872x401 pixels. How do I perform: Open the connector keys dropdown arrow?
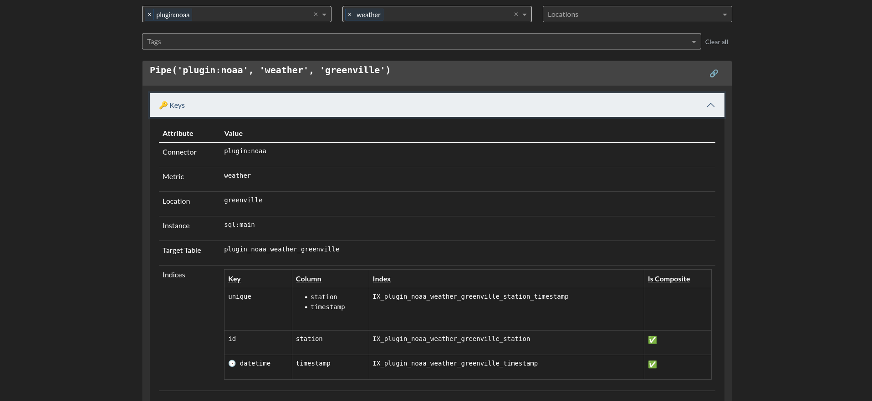point(324,15)
